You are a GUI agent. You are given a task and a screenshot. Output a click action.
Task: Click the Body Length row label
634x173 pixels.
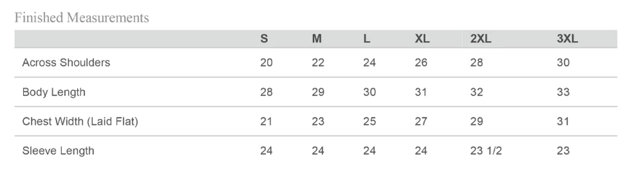click(54, 92)
